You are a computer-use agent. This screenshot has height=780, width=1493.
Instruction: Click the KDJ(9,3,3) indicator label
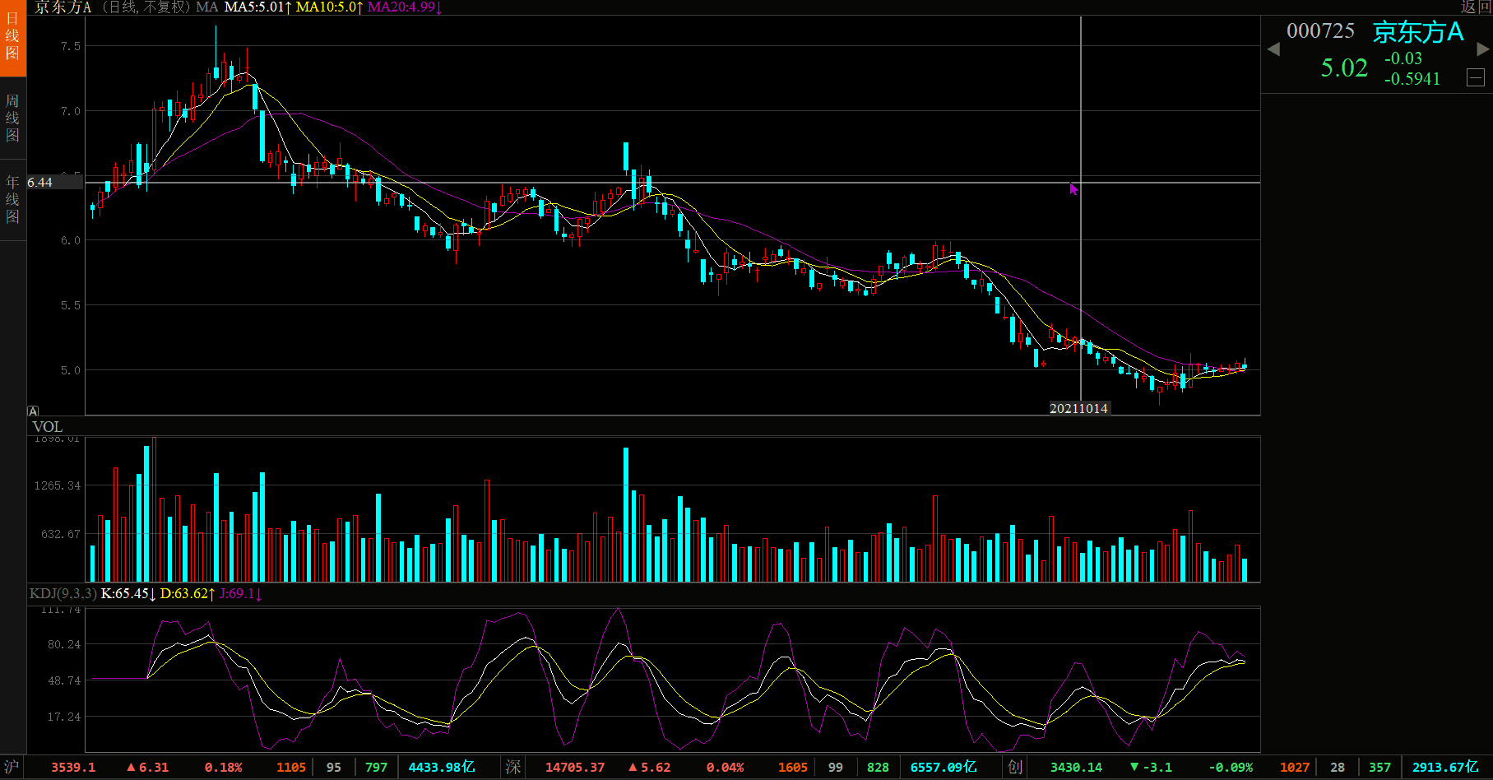(63, 593)
